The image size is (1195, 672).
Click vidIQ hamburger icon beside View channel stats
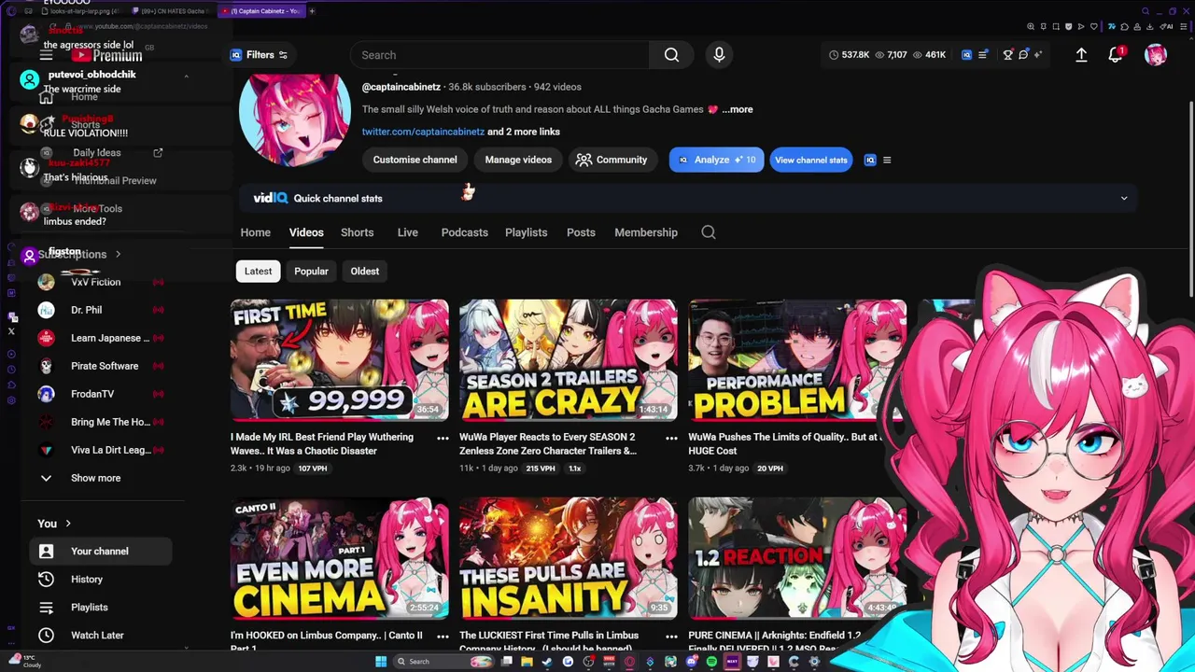point(887,160)
